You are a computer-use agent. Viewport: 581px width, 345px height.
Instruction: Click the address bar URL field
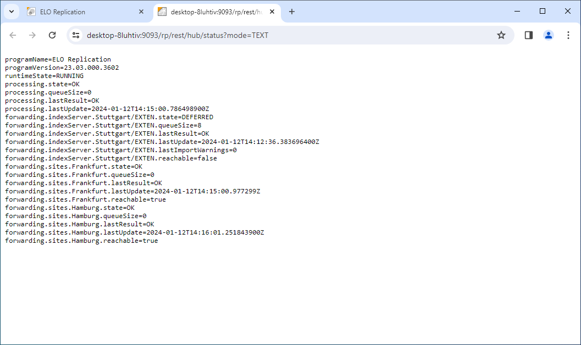pyautogui.click(x=289, y=35)
